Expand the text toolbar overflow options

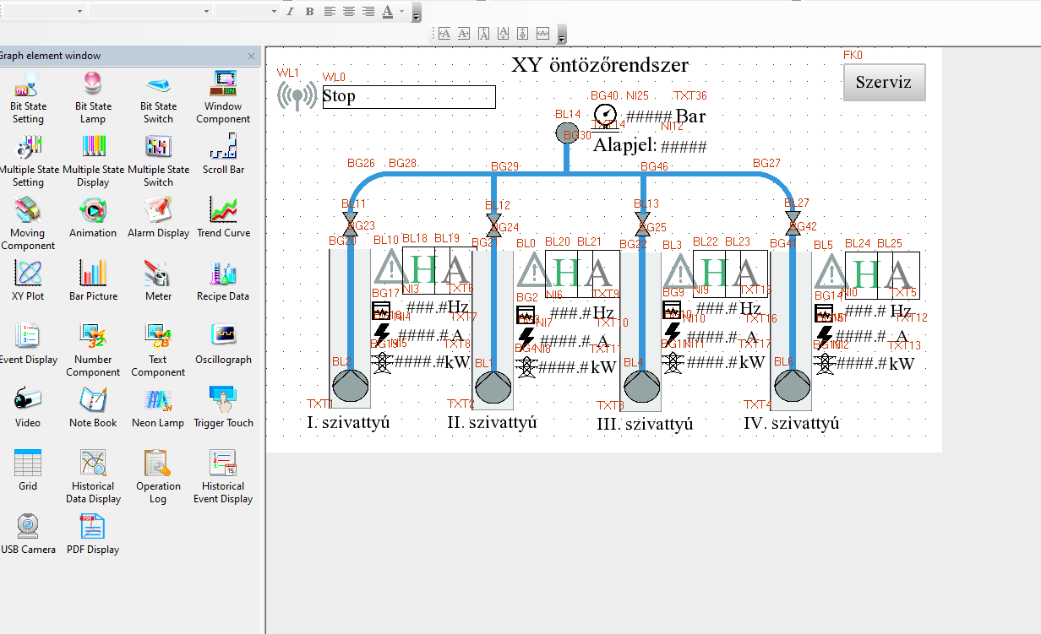[417, 14]
